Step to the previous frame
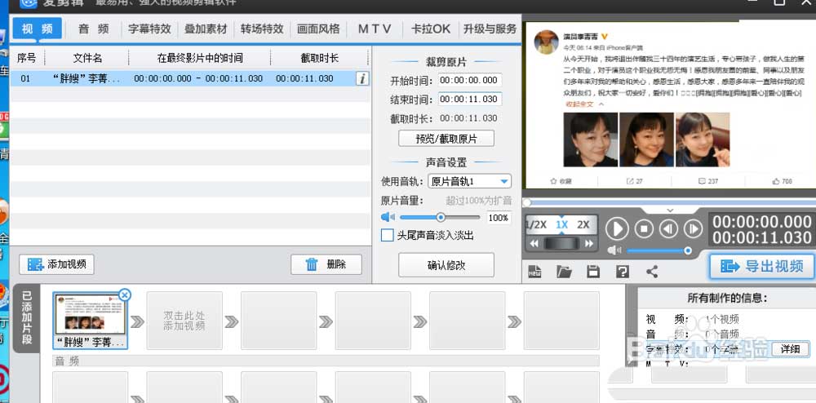 click(668, 228)
